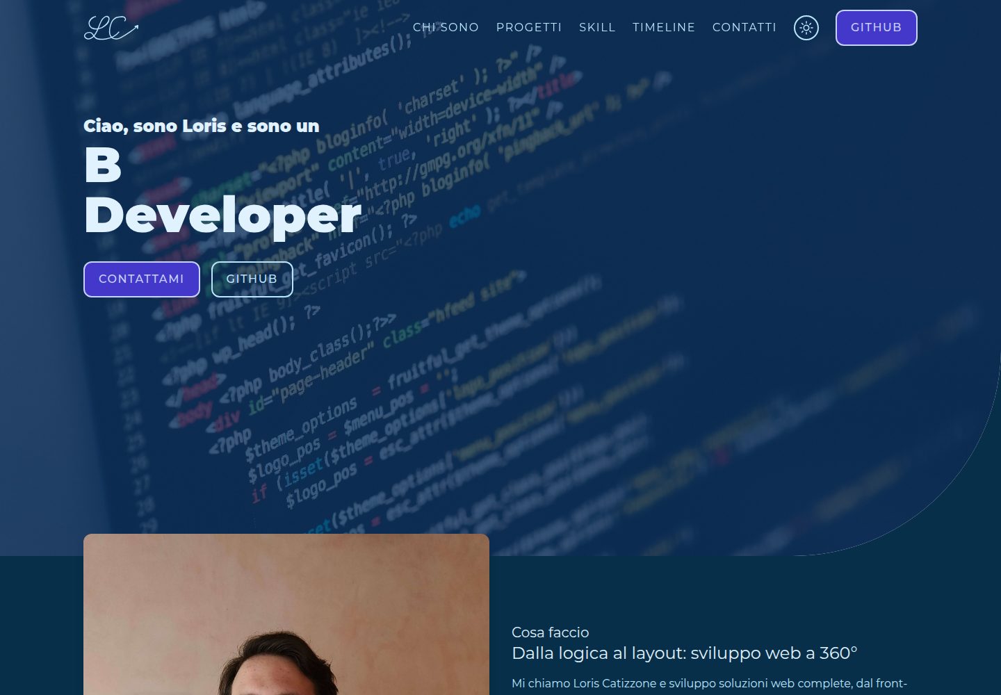
Task: Click the 'Mi chiamo Loris Catizzone' paragraph
Action: [x=709, y=684]
